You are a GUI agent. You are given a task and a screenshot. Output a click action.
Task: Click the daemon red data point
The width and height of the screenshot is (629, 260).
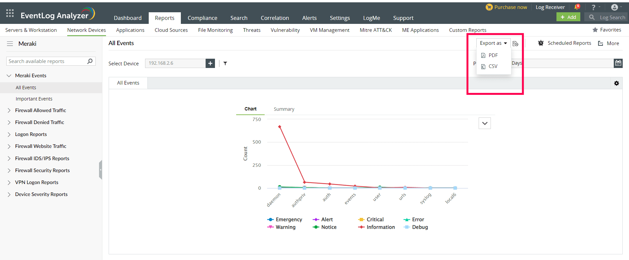coord(280,127)
